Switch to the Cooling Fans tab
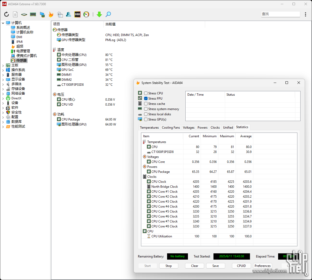Viewport: 312px width, 280px height. click(171, 128)
